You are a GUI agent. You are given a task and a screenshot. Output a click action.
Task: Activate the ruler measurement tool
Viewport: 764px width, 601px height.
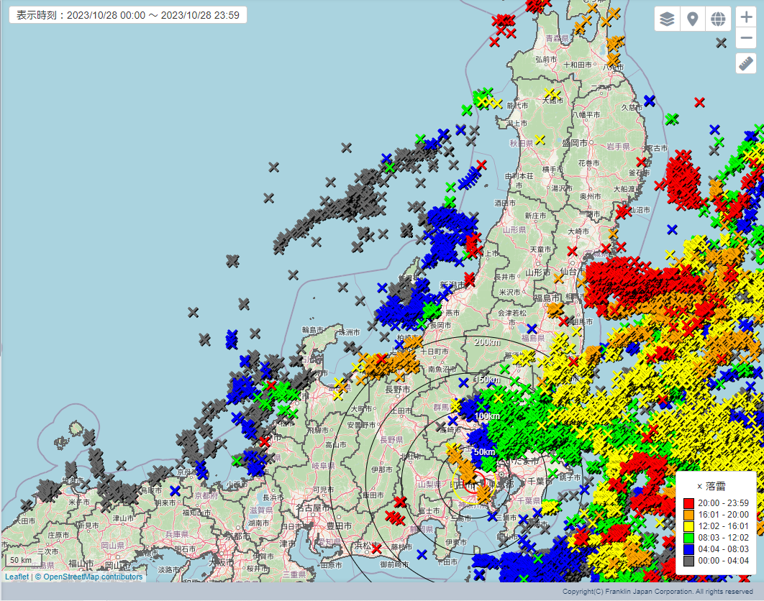(x=746, y=64)
